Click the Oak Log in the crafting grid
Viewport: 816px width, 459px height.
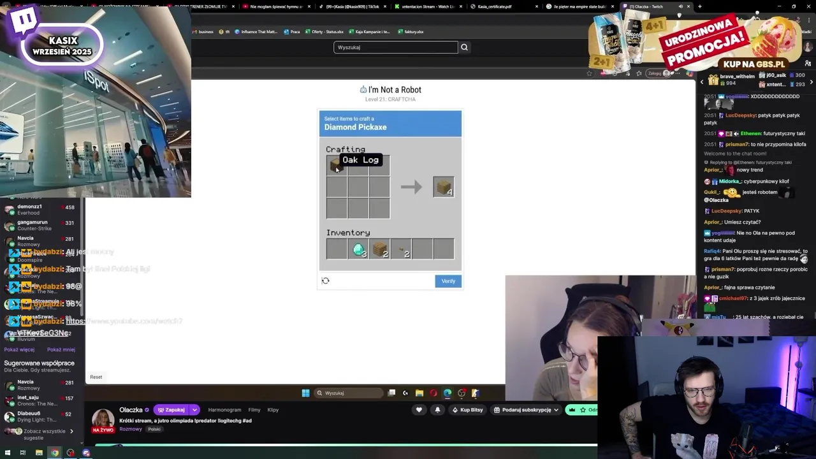click(337, 166)
